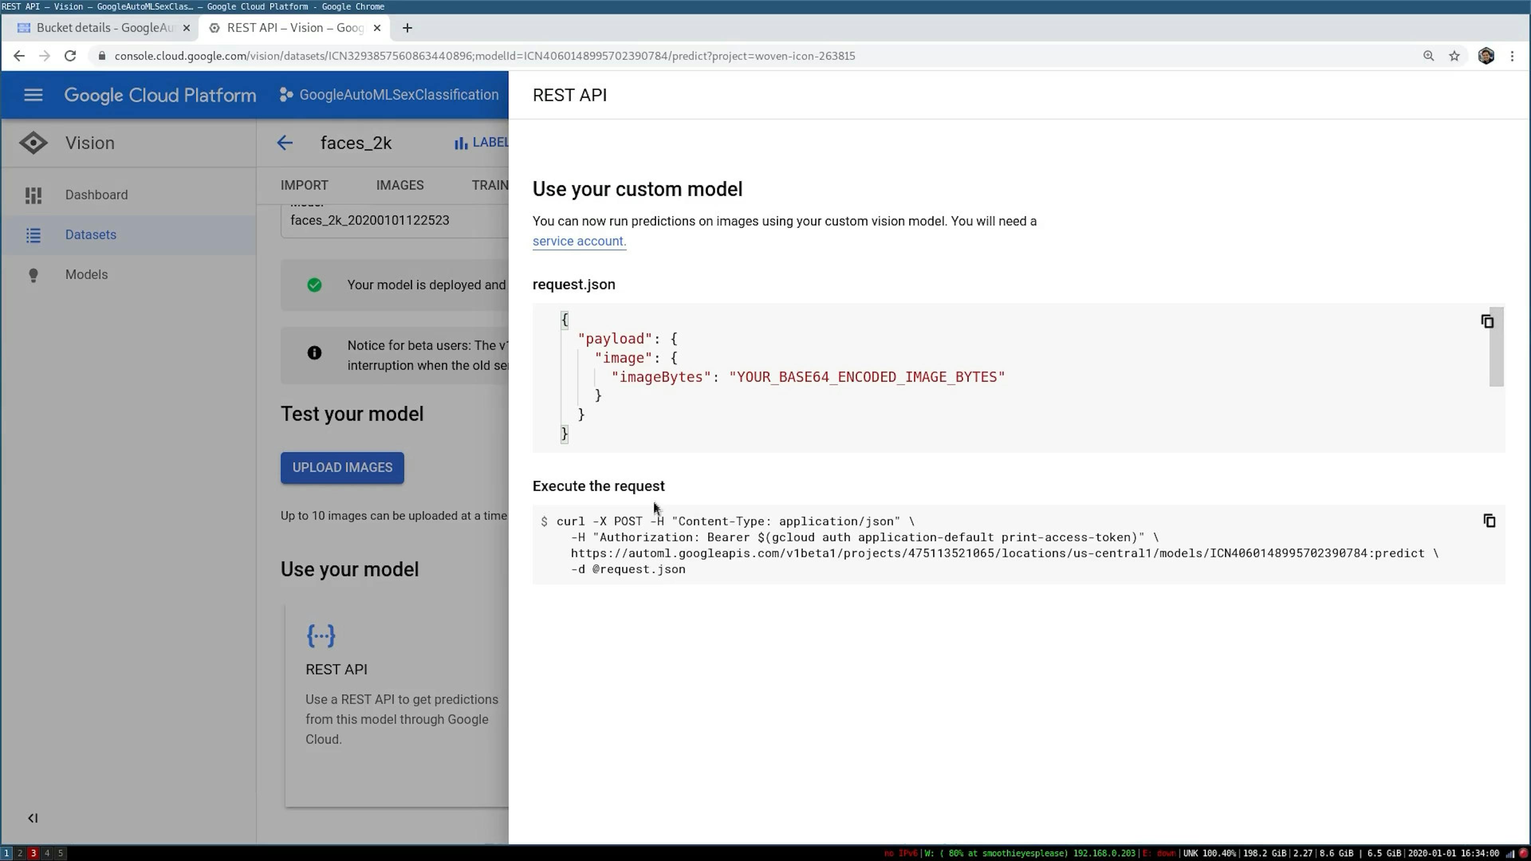Open Chrome user profile avatar
Screen dimensions: 1531x861
tap(1486, 56)
